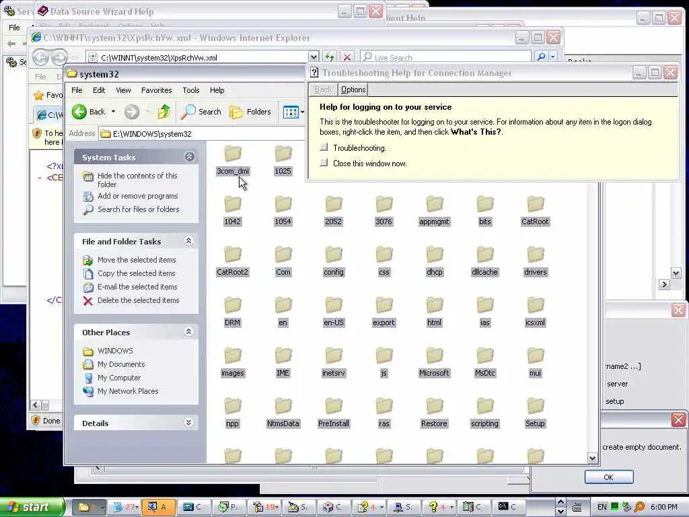Click the Stop icon in Internet Explorer

pyautogui.click(x=347, y=57)
